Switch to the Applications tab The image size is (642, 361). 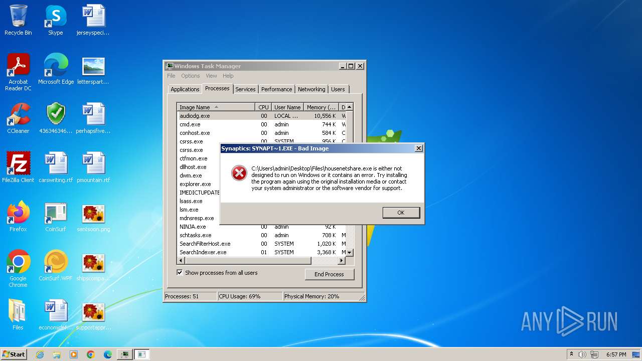pos(185,89)
